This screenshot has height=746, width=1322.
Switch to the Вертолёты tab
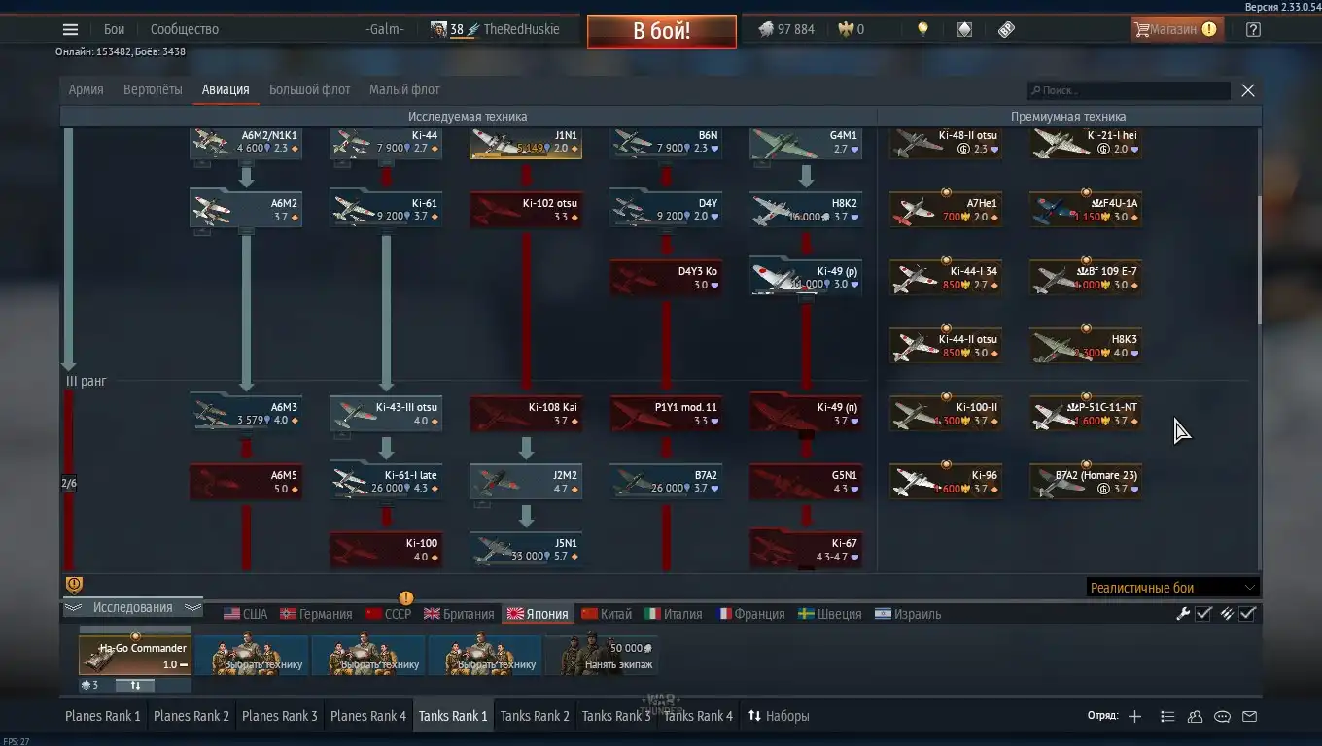coord(153,89)
